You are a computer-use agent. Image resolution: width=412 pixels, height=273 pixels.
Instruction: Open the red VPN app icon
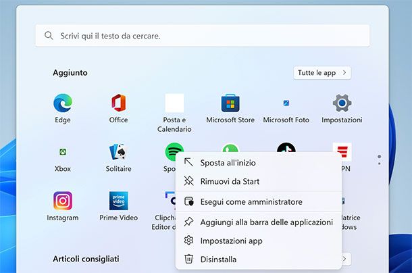point(342,152)
